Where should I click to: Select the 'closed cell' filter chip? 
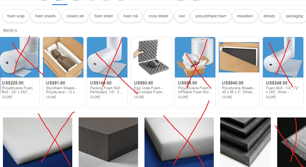[75, 16]
